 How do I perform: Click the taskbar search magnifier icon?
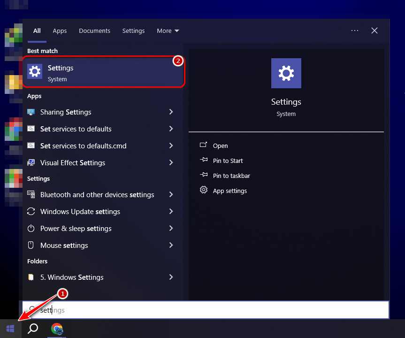click(33, 329)
